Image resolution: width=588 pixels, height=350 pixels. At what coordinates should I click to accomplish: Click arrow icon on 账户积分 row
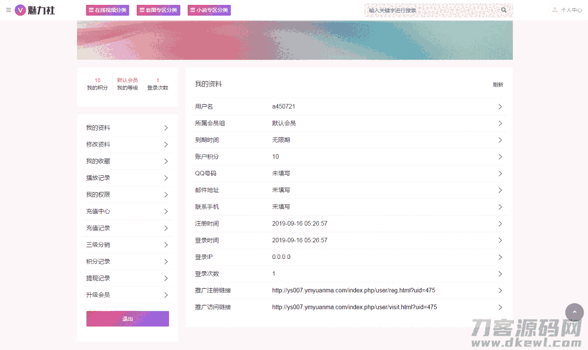pyautogui.click(x=500, y=157)
